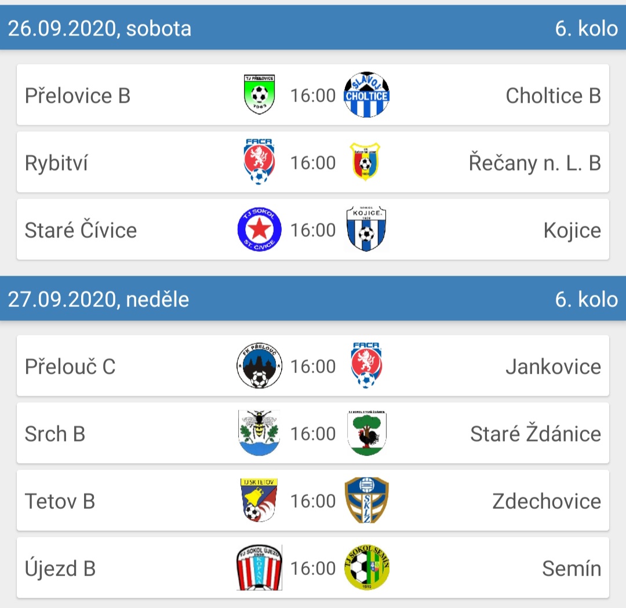626x608 pixels.
Task: Tap the Staré Ždánice rooster crest
Action: point(367,433)
